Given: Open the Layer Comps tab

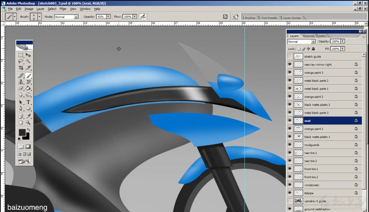Looking at the screenshot, I should pos(292,18).
